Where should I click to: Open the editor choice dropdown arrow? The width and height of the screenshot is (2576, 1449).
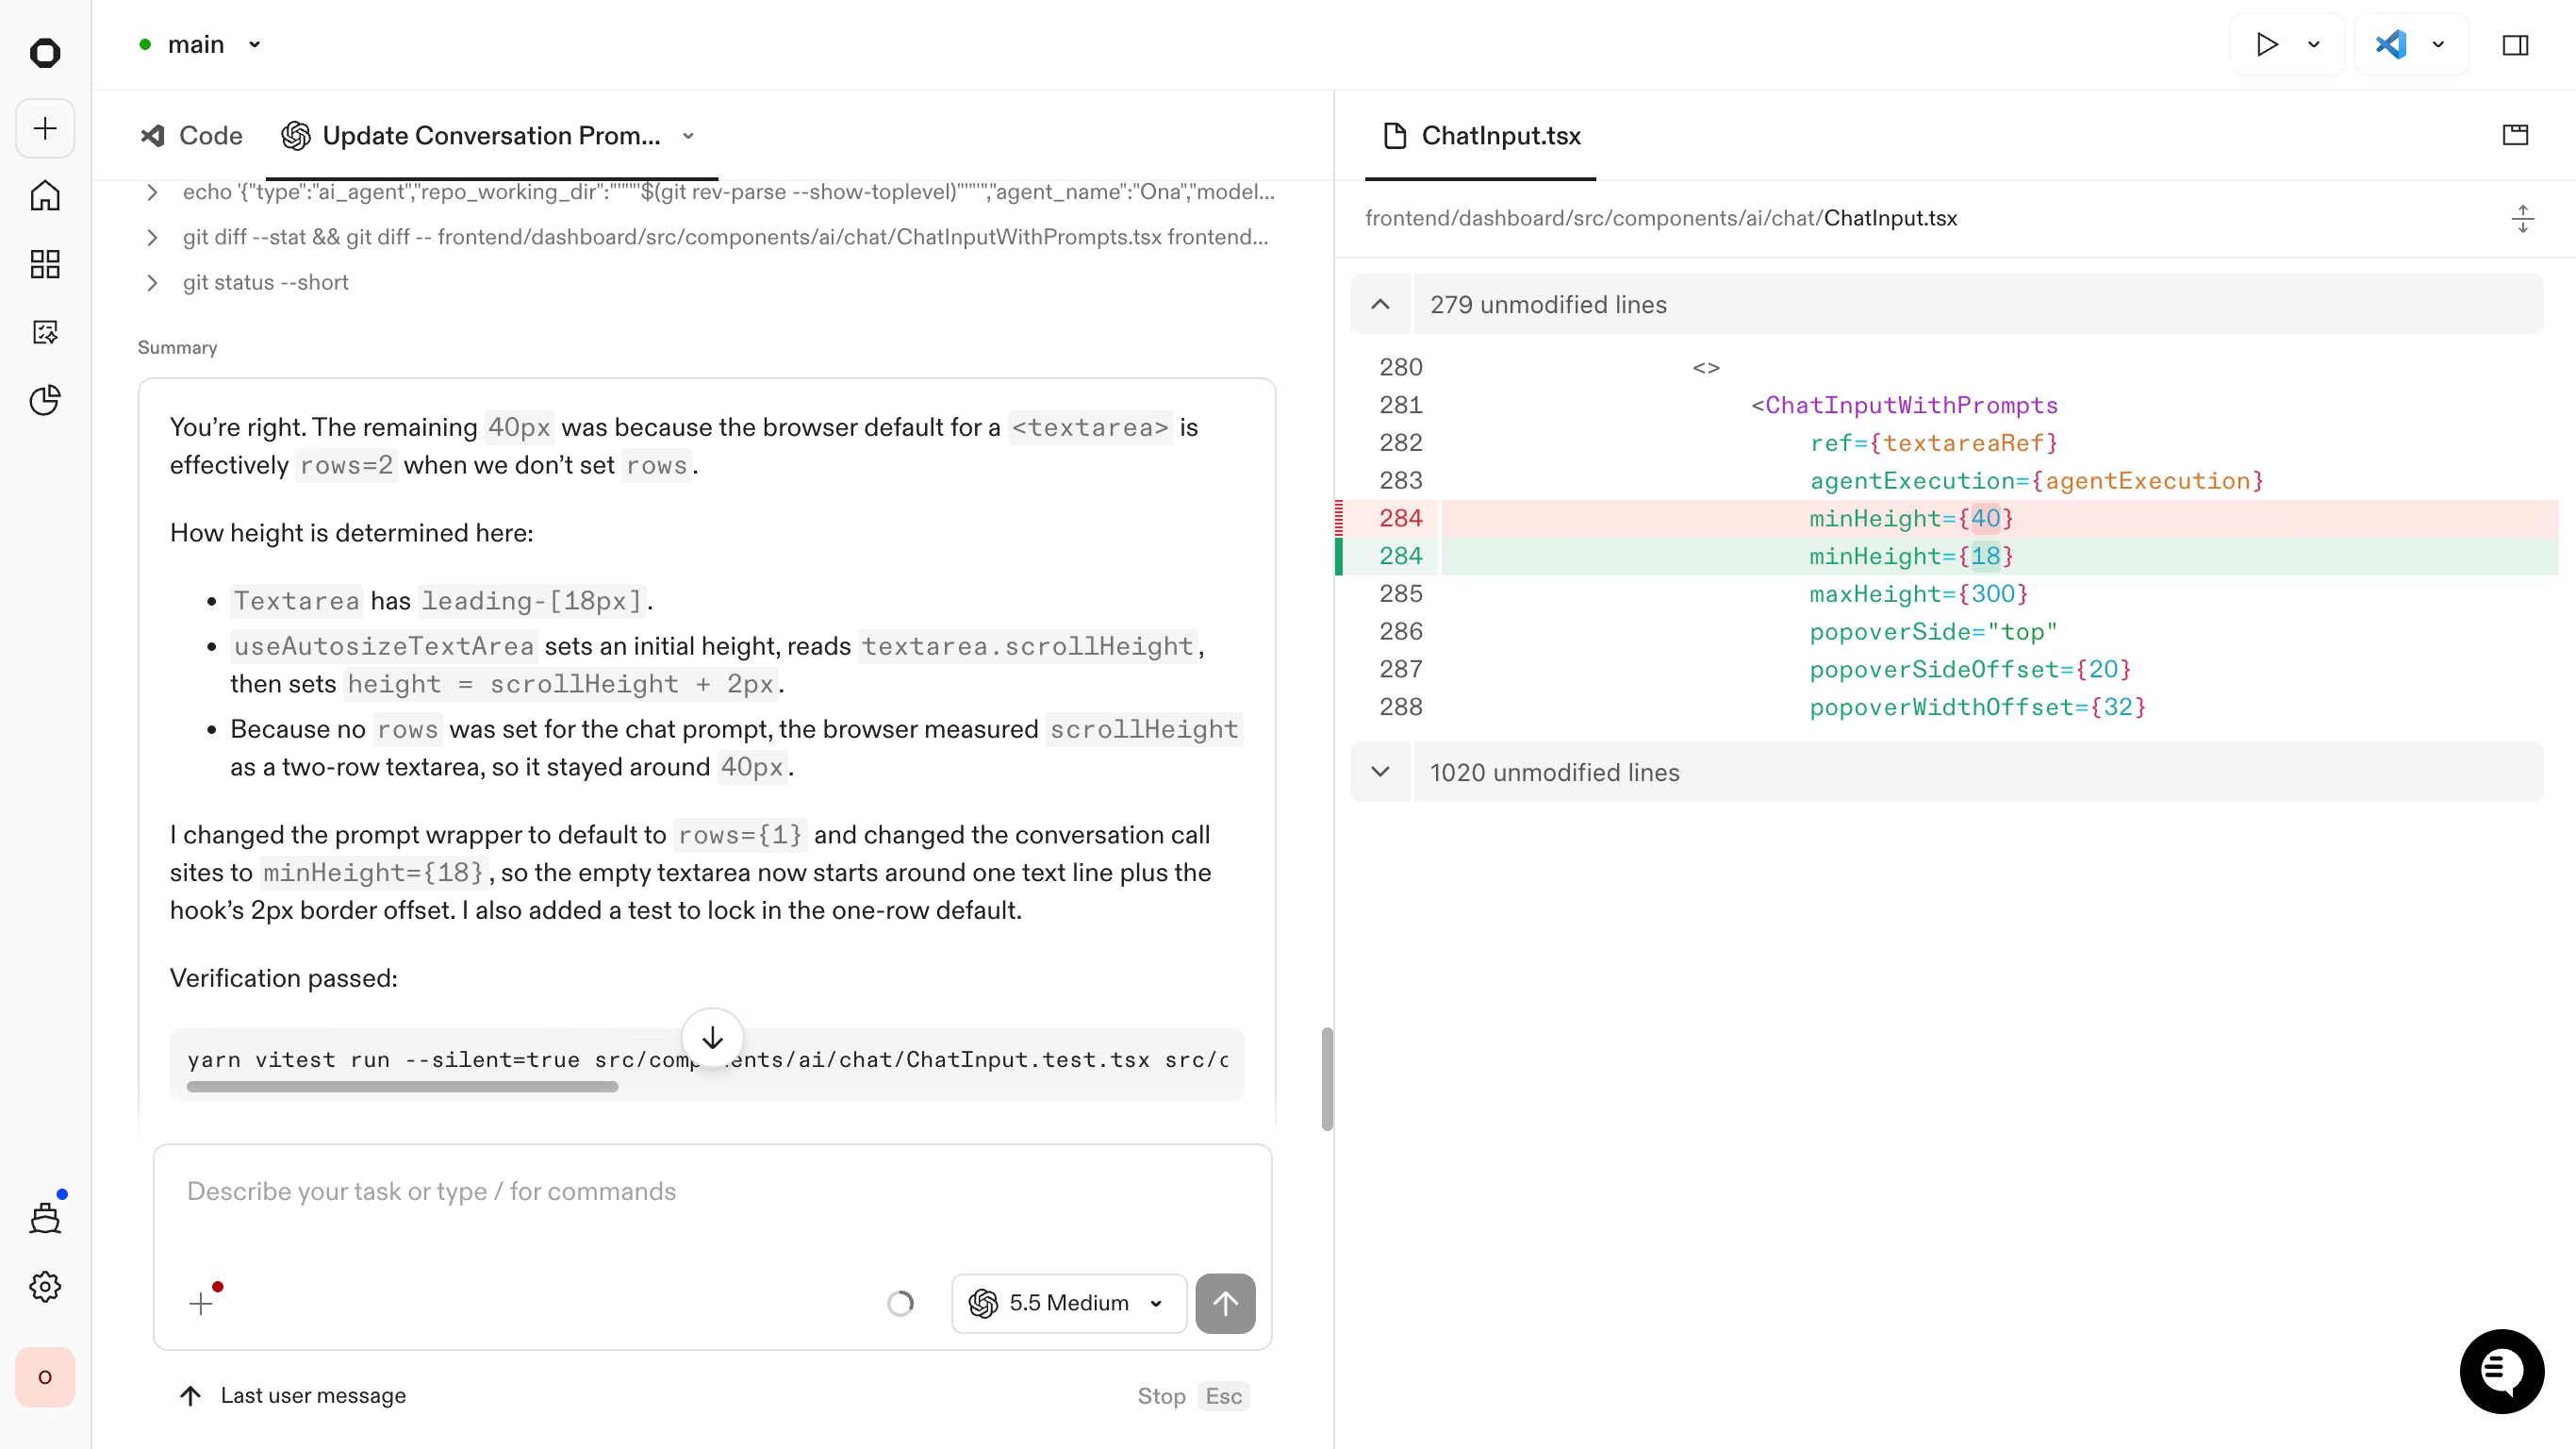(x=2438, y=45)
